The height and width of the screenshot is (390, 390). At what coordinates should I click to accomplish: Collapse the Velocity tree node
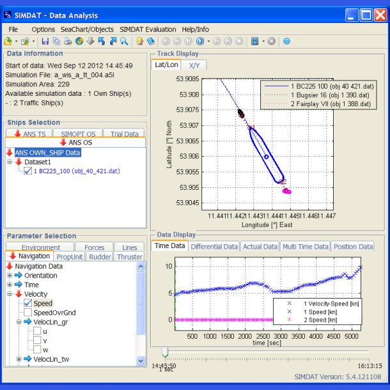10,294
